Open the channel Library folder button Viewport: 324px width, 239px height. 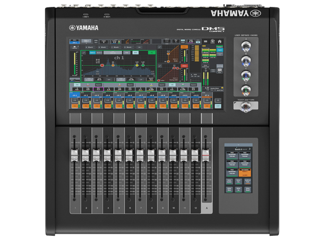(x=74, y=47)
